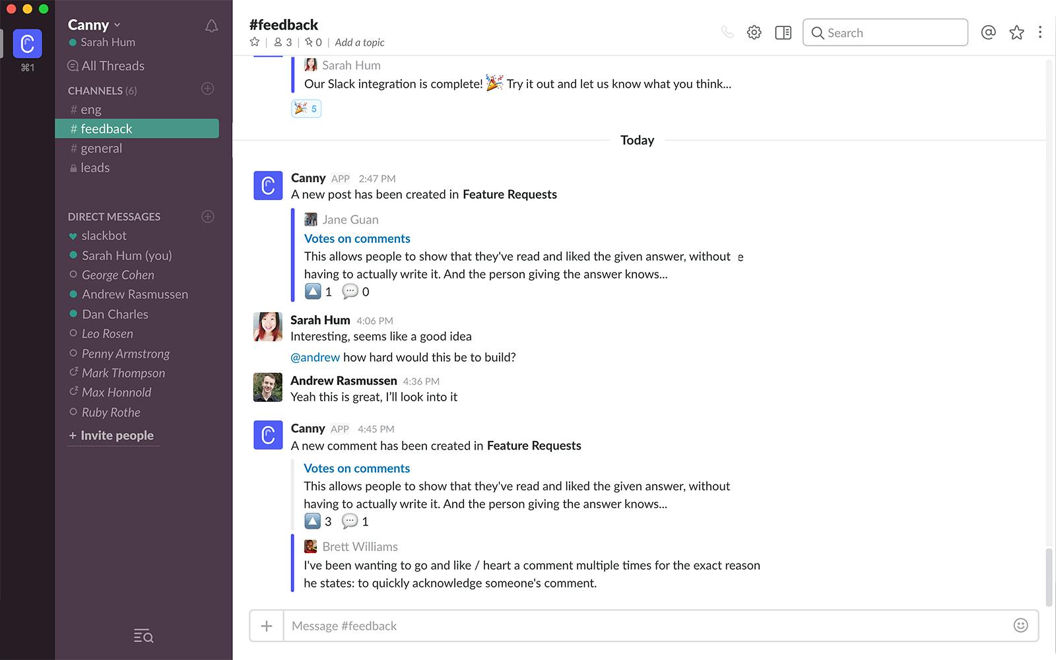
Task: Open emoji picker in message box
Action: coord(1020,626)
